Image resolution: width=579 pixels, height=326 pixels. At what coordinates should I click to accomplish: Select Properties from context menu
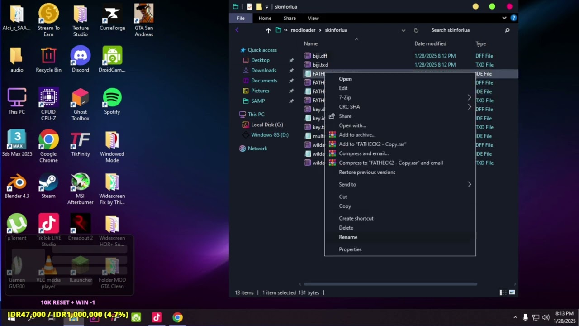400,249
